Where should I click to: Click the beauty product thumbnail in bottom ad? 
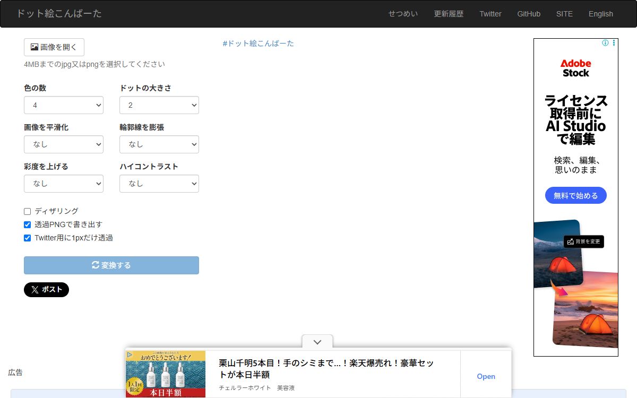tap(166, 374)
